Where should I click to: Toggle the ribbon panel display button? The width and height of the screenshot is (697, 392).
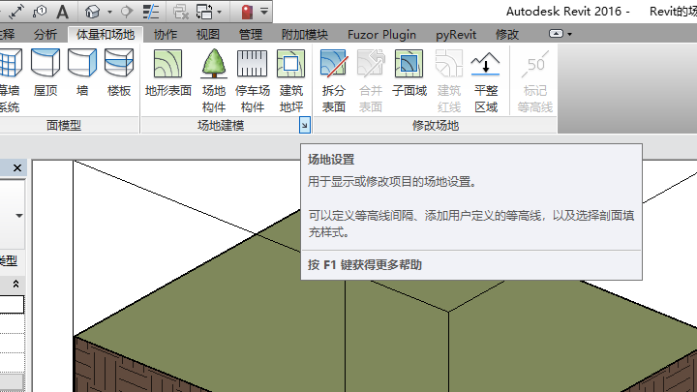556,34
